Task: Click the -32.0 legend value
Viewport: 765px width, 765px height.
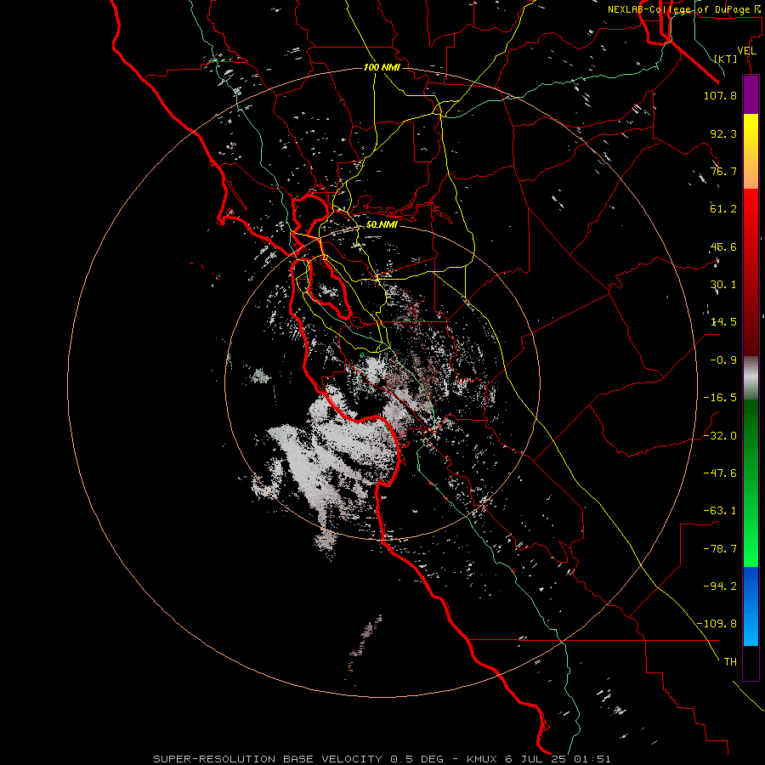Action: (720, 436)
